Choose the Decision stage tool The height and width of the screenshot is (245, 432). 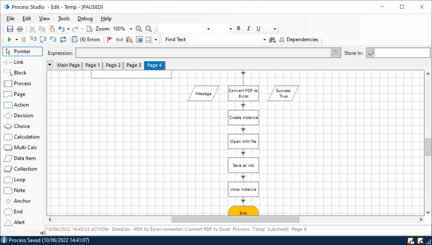22,116
